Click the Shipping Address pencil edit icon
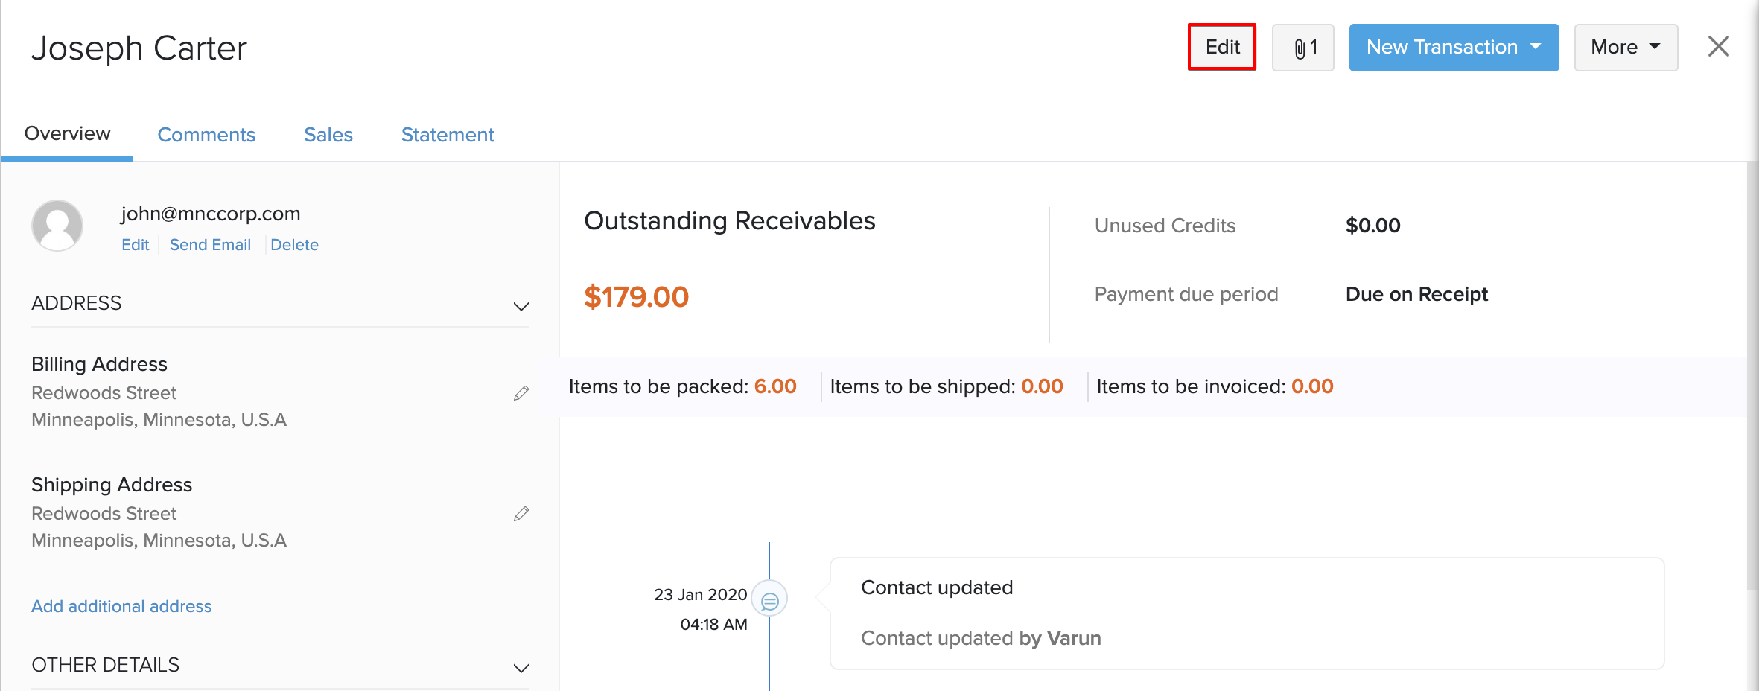The image size is (1759, 691). tap(521, 514)
